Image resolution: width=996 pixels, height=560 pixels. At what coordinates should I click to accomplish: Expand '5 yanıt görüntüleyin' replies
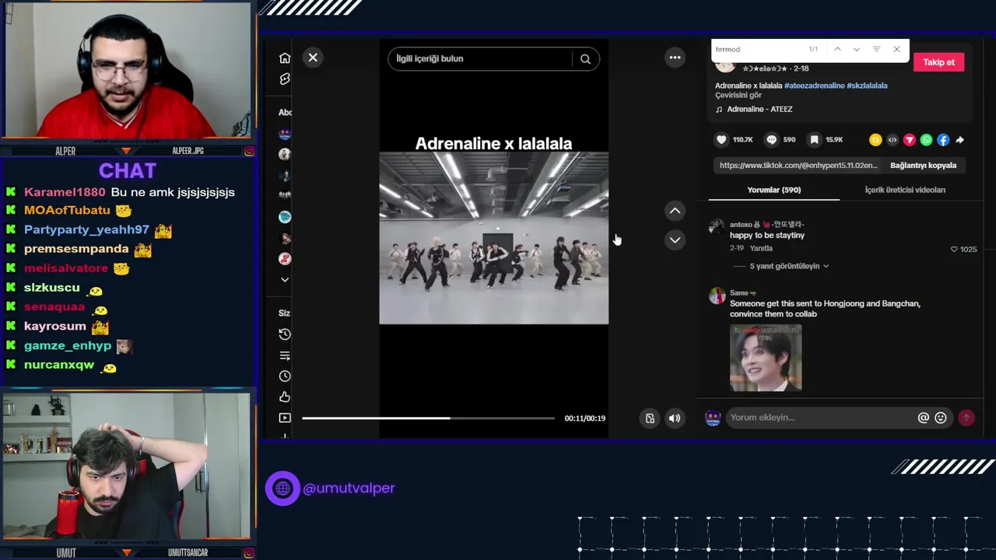point(788,266)
